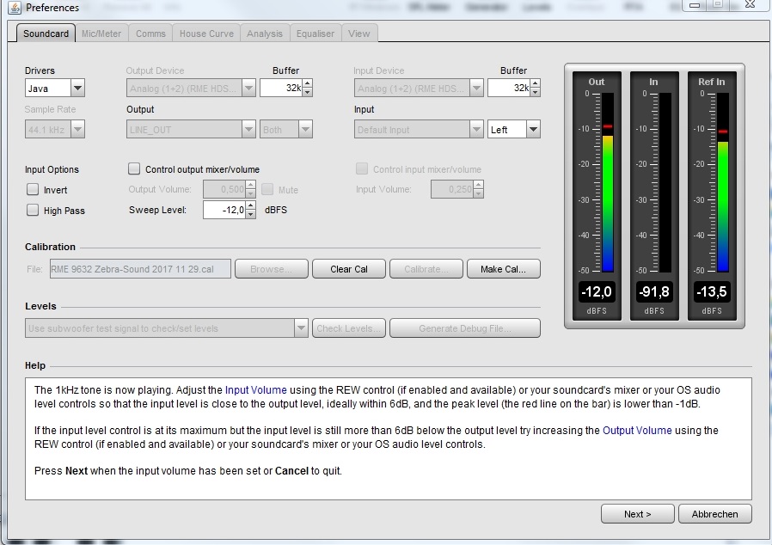Enable Control output mixer/volume
772x545 pixels.
[134, 169]
